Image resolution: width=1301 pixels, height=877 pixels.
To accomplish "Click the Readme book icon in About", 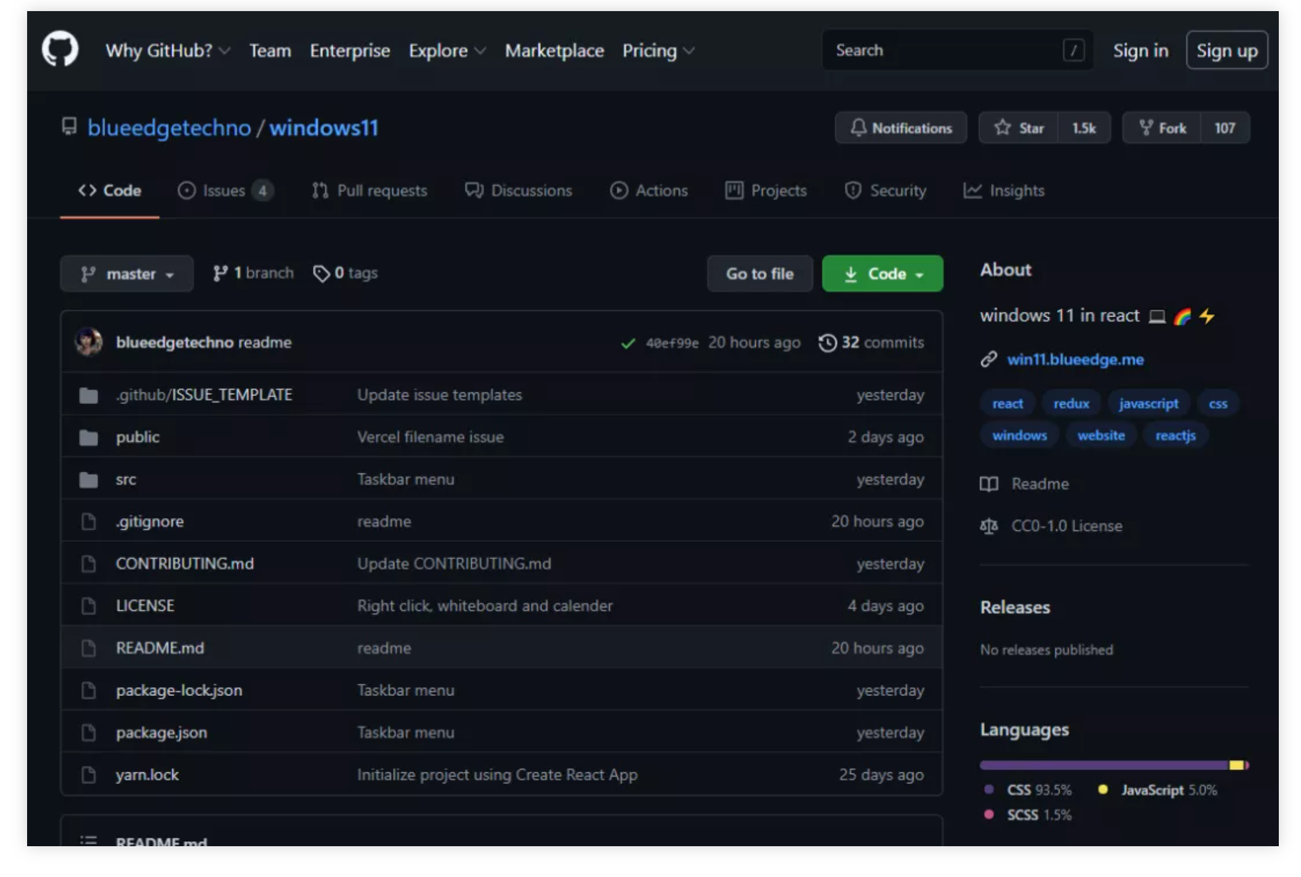I will point(989,484).
